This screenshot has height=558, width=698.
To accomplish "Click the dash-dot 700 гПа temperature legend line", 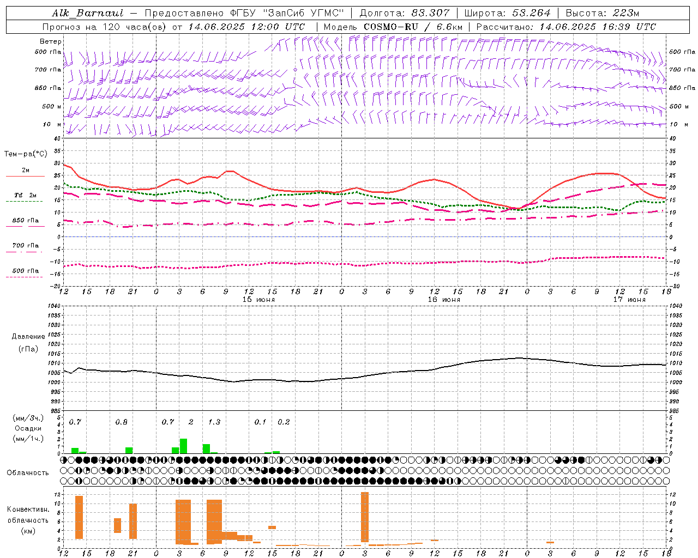I will point(25,252).
